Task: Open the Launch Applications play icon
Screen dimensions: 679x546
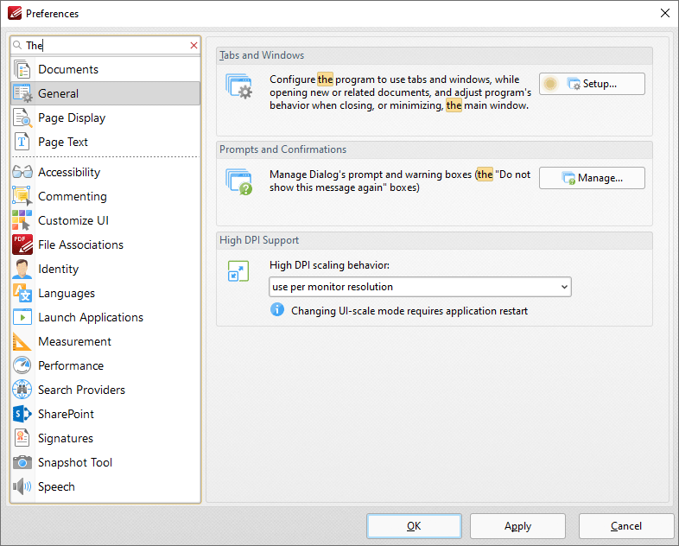Action: point(22,317)
